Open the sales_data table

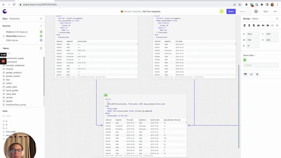tap(11, 94)
